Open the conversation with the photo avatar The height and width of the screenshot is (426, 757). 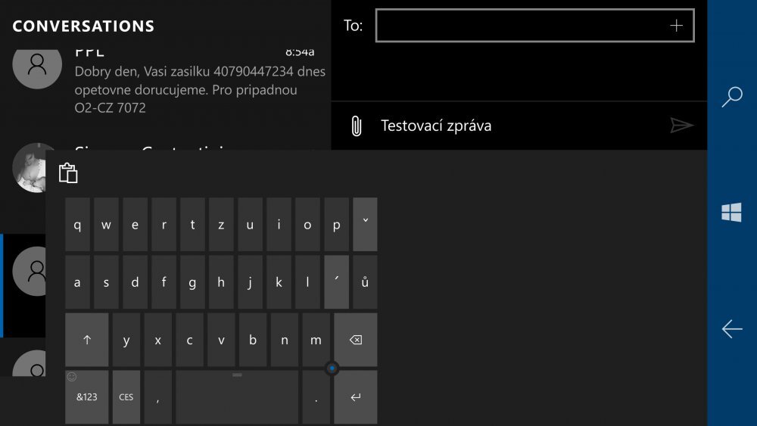point(30,168)
